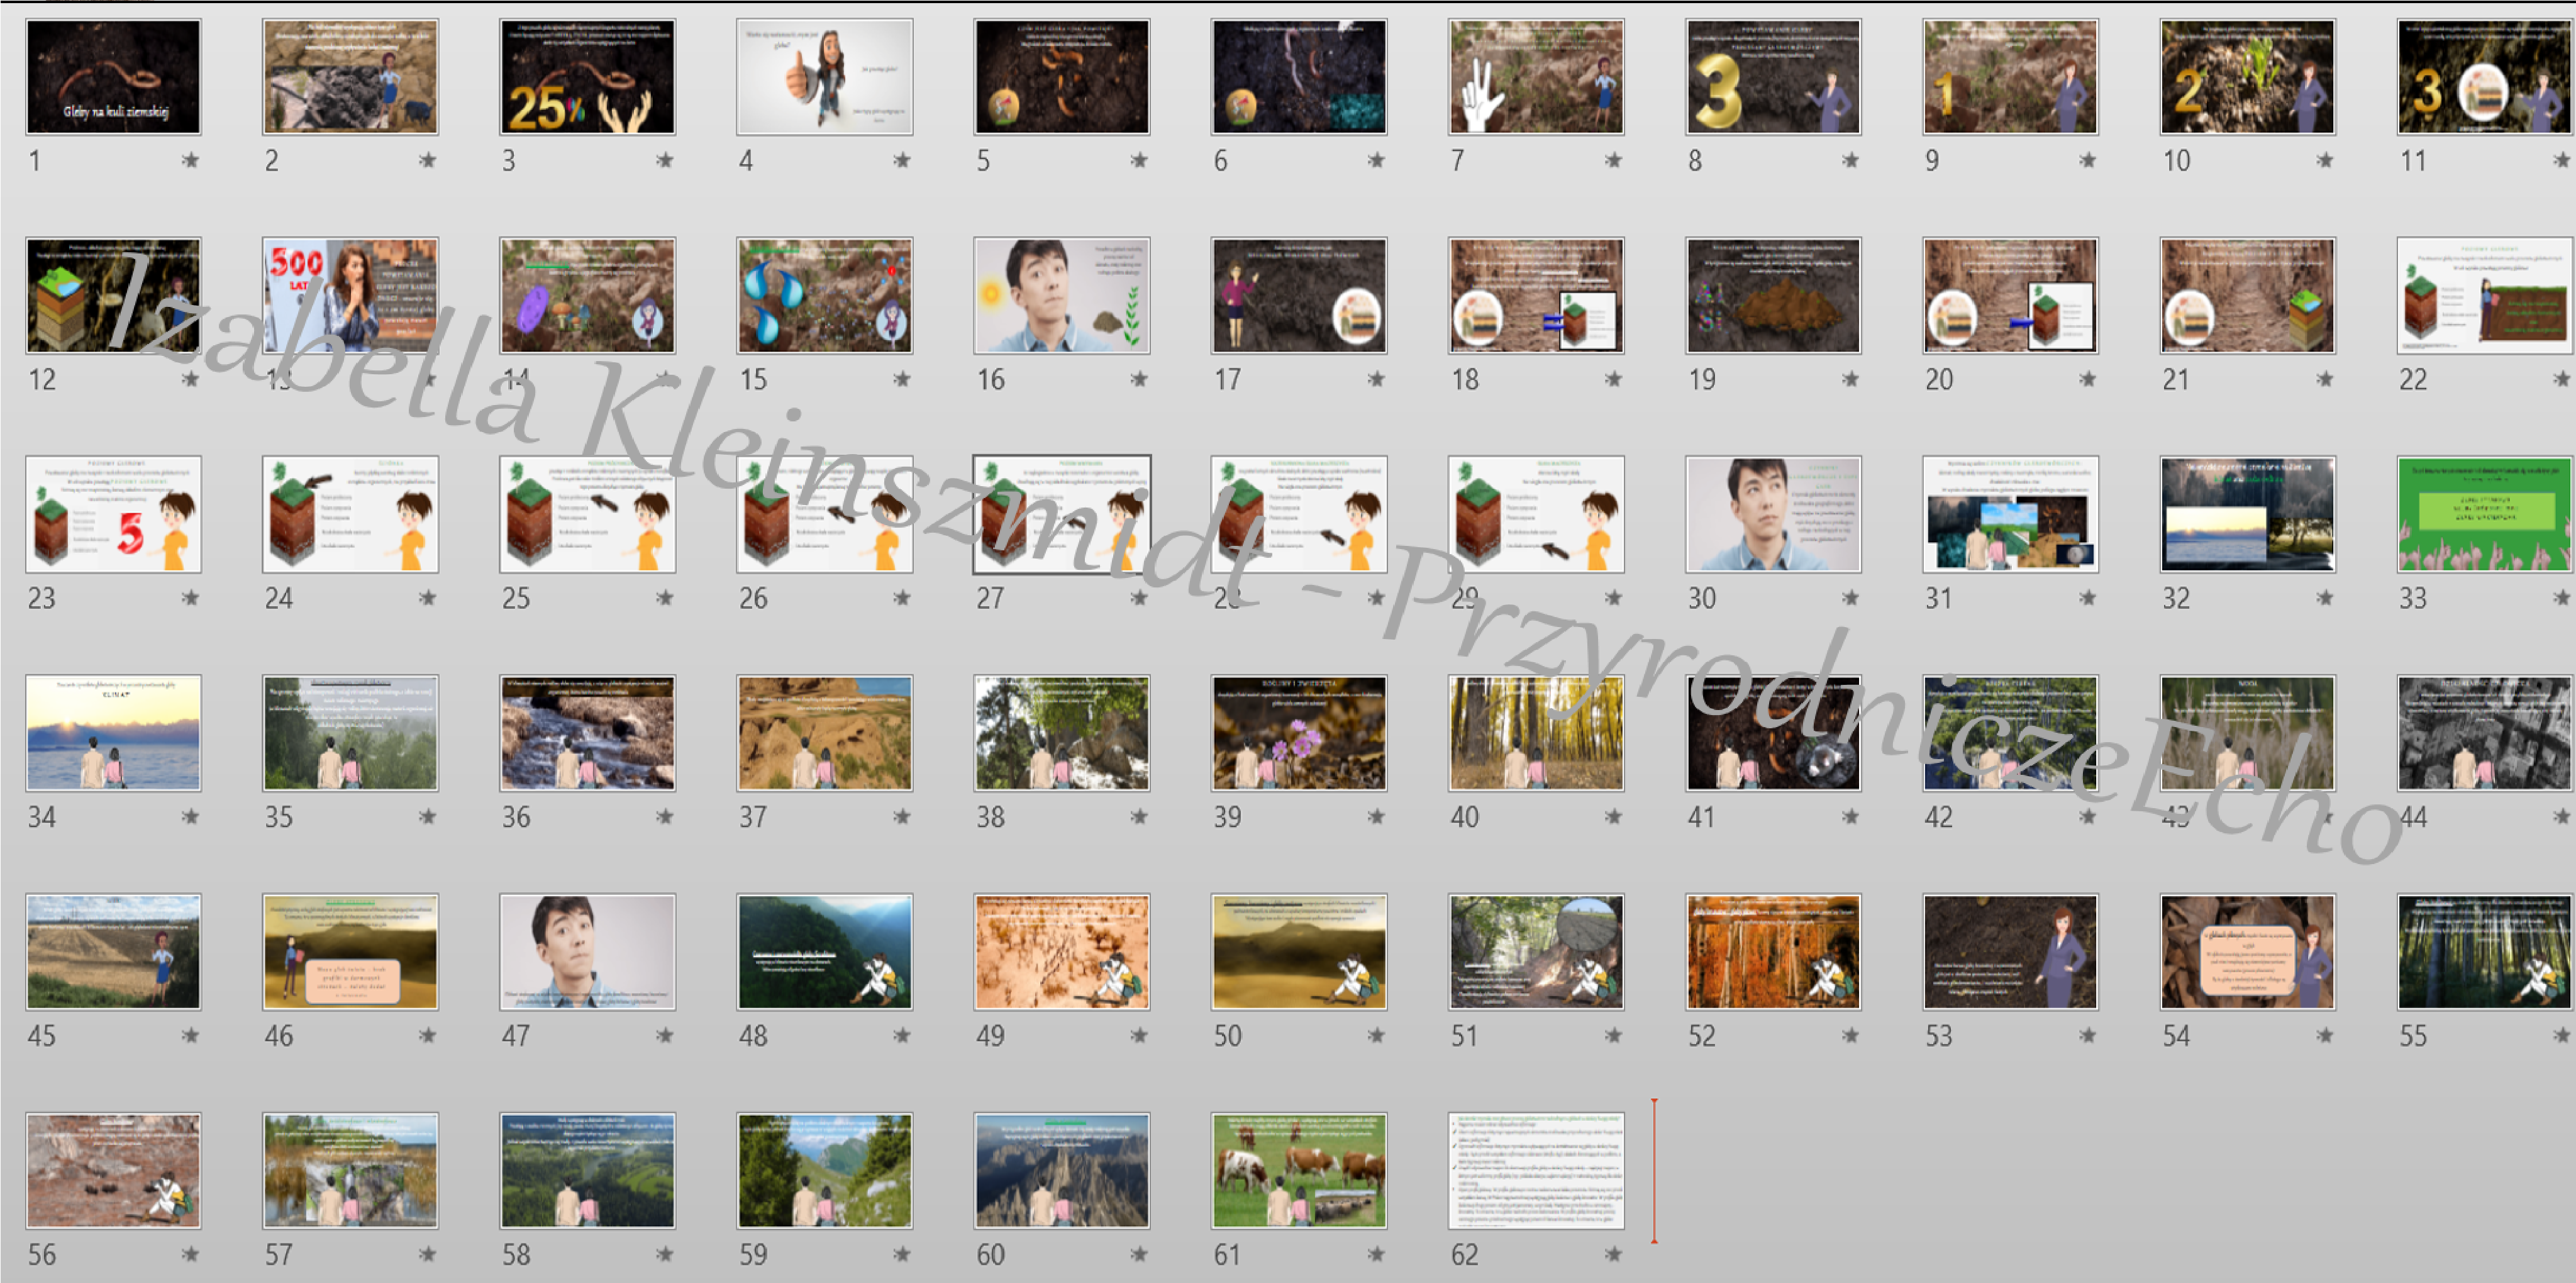Click the animation star beneath slide 37
The width and height of the screenshot is (2576, 1283).
pos(902,817)
